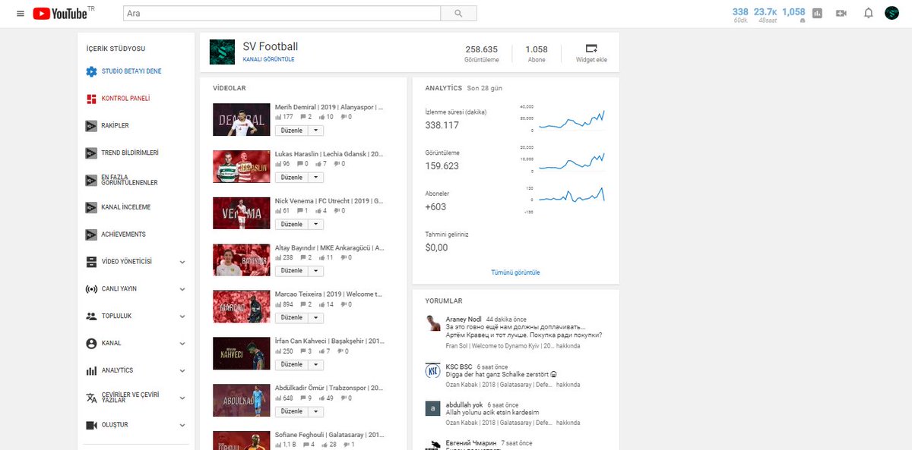Click the En Fazla Görüntülenenler icon
The width and height of the screenshot is (912, 450).
[x=91, y=180]
